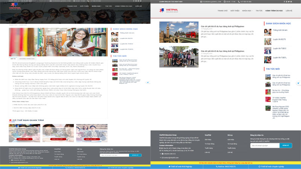Open Luyện thi IELTS in course page sidebar
This screenshot has height=169, width=301.
point(126,38)
